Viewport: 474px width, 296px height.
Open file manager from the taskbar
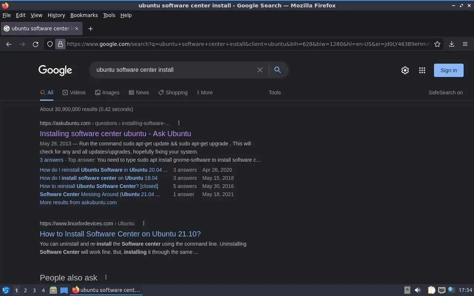(53, 290)
